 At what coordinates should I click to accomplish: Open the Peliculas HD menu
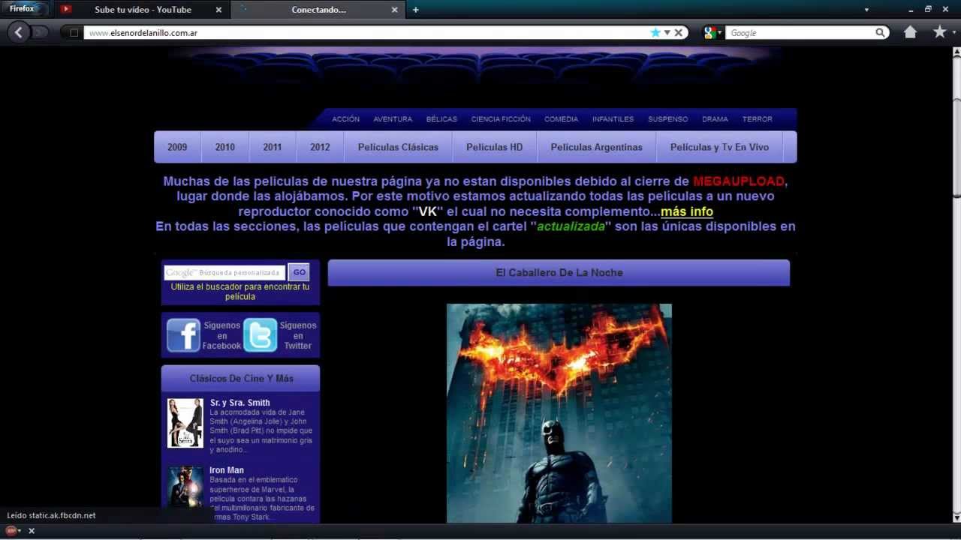494,147
